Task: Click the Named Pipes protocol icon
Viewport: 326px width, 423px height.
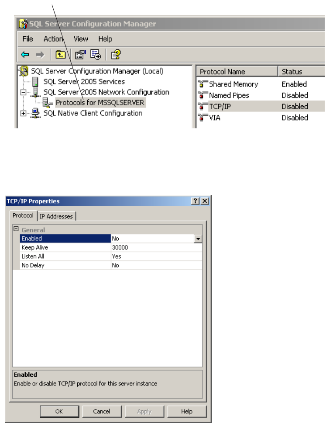Action: (202, 95)
